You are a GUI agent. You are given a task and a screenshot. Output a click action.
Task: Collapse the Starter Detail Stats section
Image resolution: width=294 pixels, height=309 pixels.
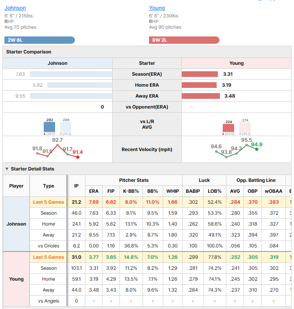point(7,169)
